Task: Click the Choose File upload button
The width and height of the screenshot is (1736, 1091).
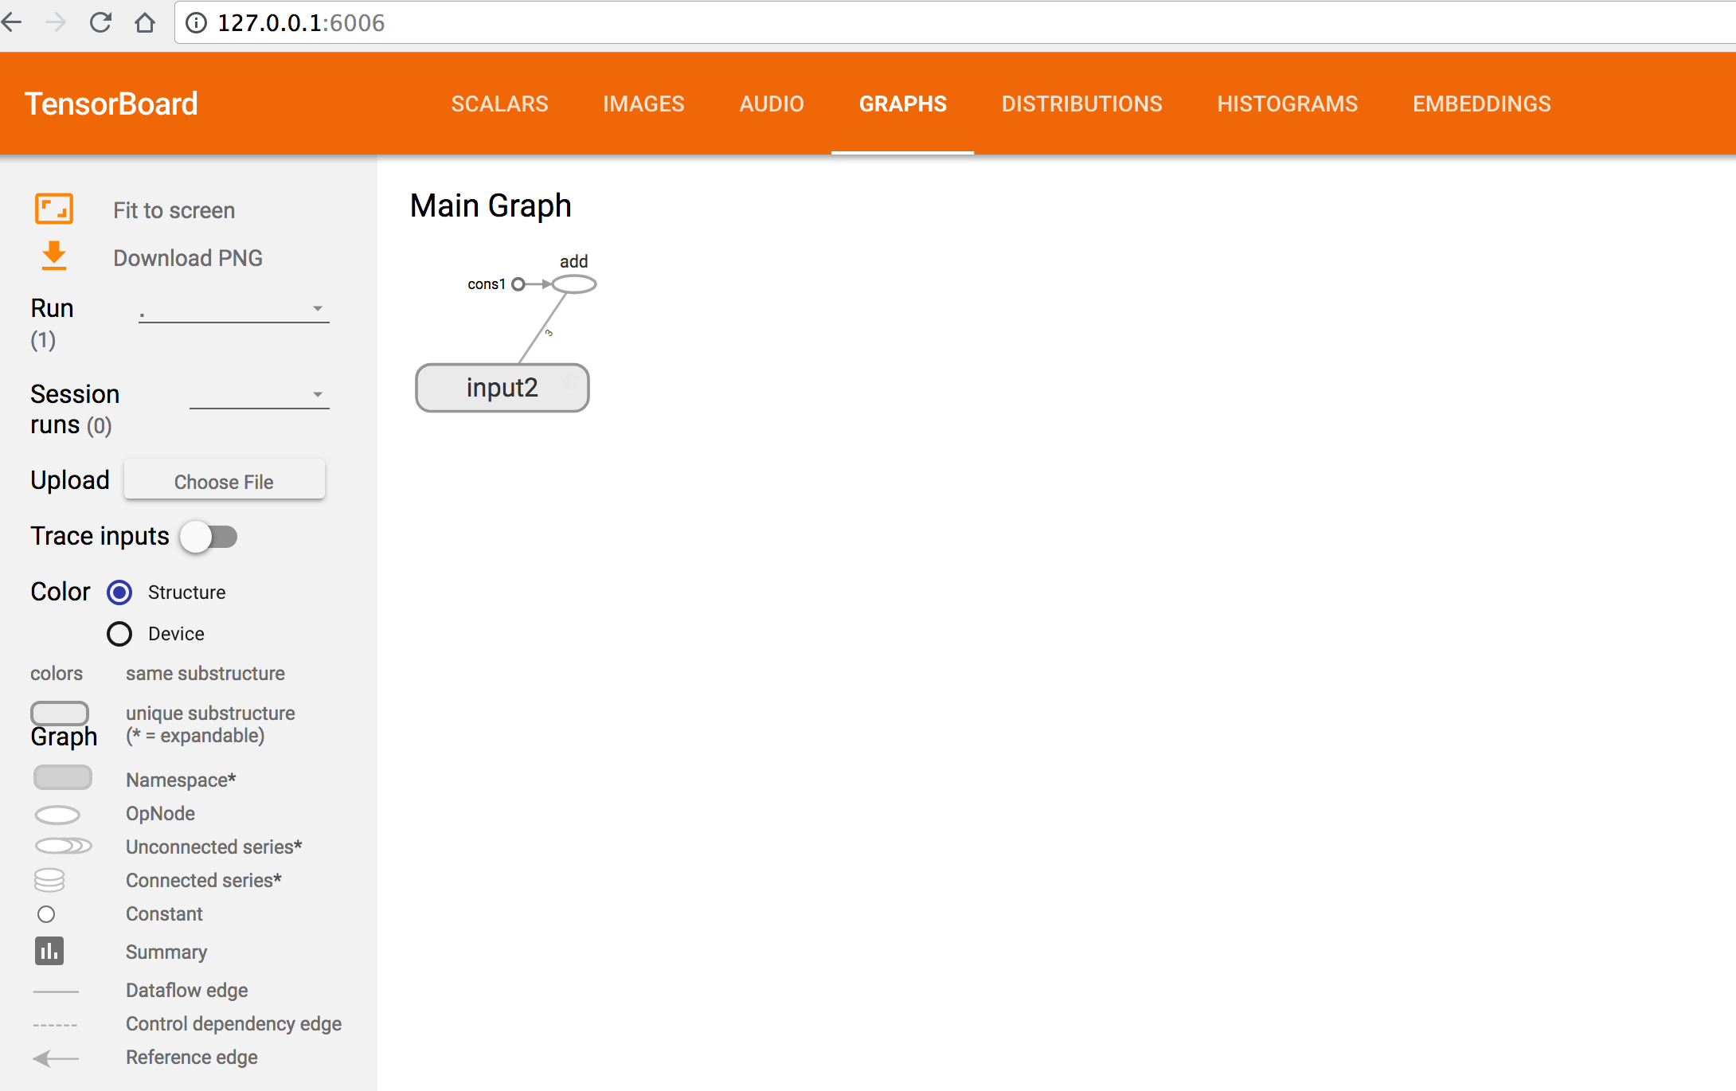Action: (225, 481)
